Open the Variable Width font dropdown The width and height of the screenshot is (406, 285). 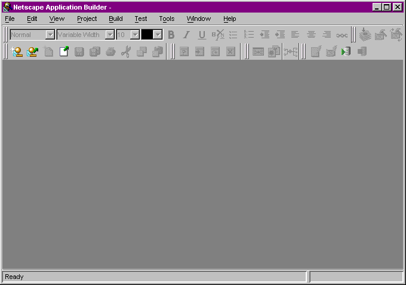point(110,35)
